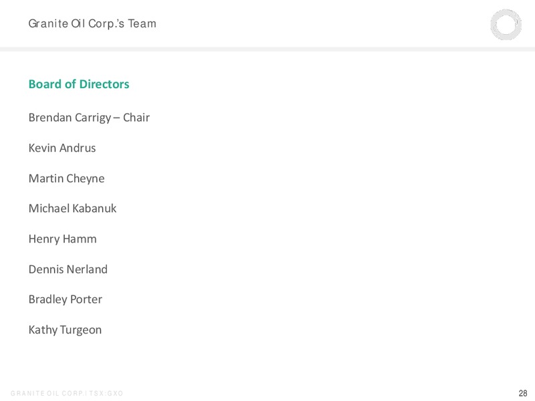Click the name "Bradley Porter"
Screen dimensions: 535x401
[65, 299]
